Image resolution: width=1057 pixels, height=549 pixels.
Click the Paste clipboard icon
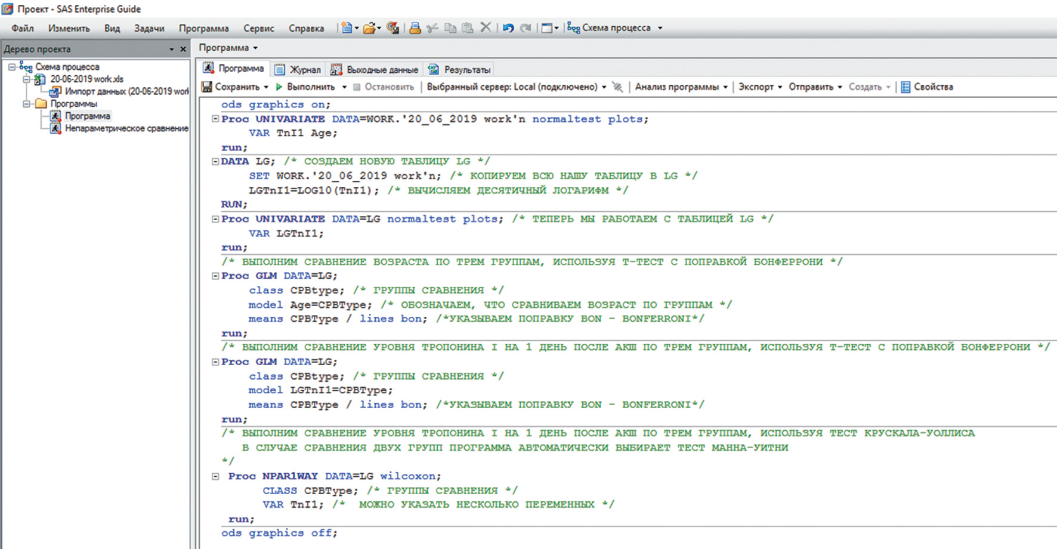(468, 27)
